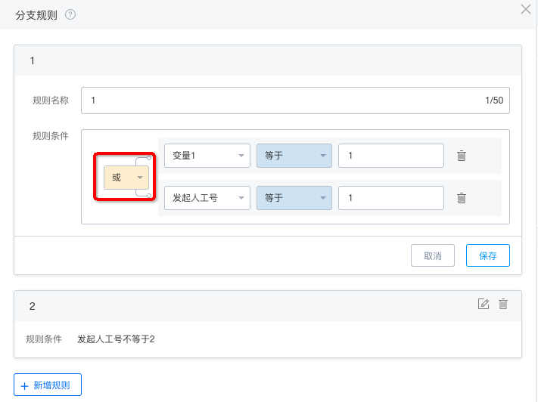Focus the 规则名称 input field

point(295,100)
